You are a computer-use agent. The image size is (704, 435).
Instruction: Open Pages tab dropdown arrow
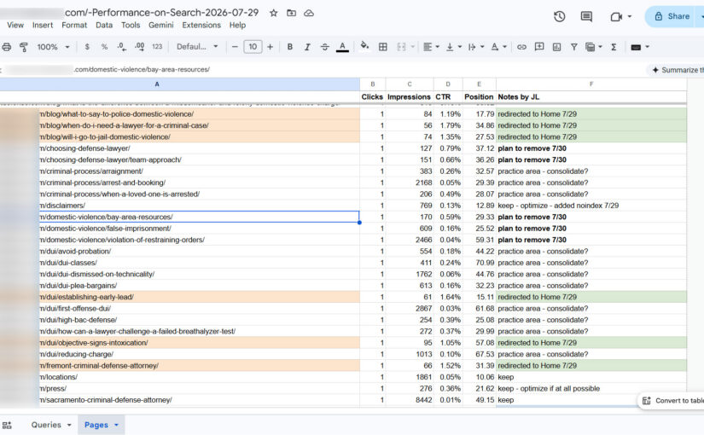[116, 425]
